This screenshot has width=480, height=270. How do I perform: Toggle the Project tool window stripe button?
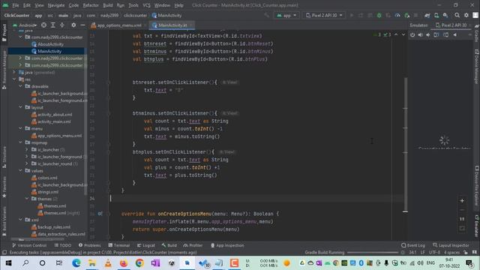pos(4,32)
